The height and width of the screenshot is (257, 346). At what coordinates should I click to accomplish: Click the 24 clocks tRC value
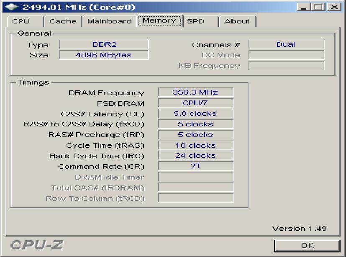point(196,156)
